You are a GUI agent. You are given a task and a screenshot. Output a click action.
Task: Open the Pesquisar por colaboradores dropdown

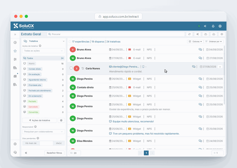click(x=43, y=132)
